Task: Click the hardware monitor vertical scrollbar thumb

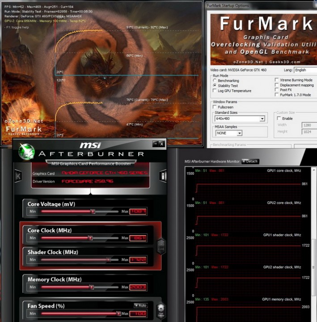Action: pyautogui.click(x=314, y=267)
